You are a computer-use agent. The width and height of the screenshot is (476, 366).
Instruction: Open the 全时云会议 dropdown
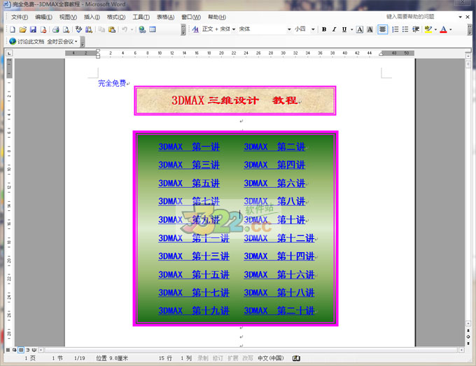click(x=62, y=41)
